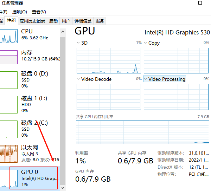Switch to the App history tab
Image resolution: width=211 pixels, height=195 pixels.
(32, 21)
